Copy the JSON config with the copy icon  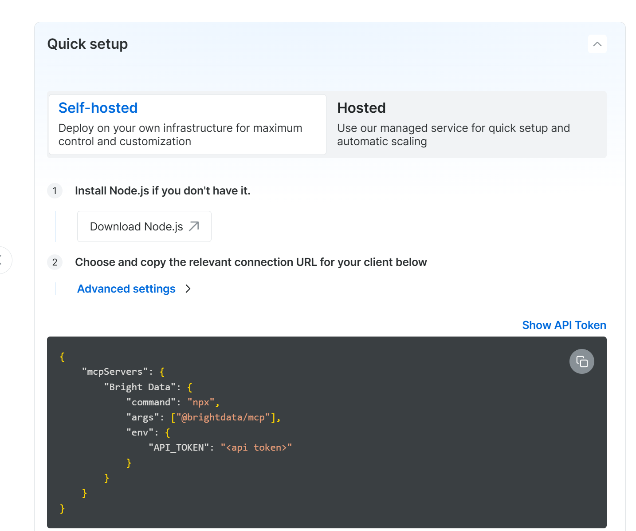click(581, 361)
